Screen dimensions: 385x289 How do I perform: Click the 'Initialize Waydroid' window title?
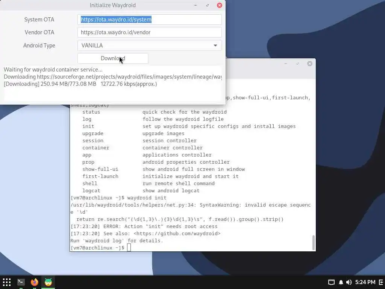click(x=112, y=5)
